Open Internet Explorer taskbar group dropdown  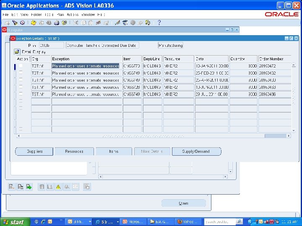(x=117, y=222)
